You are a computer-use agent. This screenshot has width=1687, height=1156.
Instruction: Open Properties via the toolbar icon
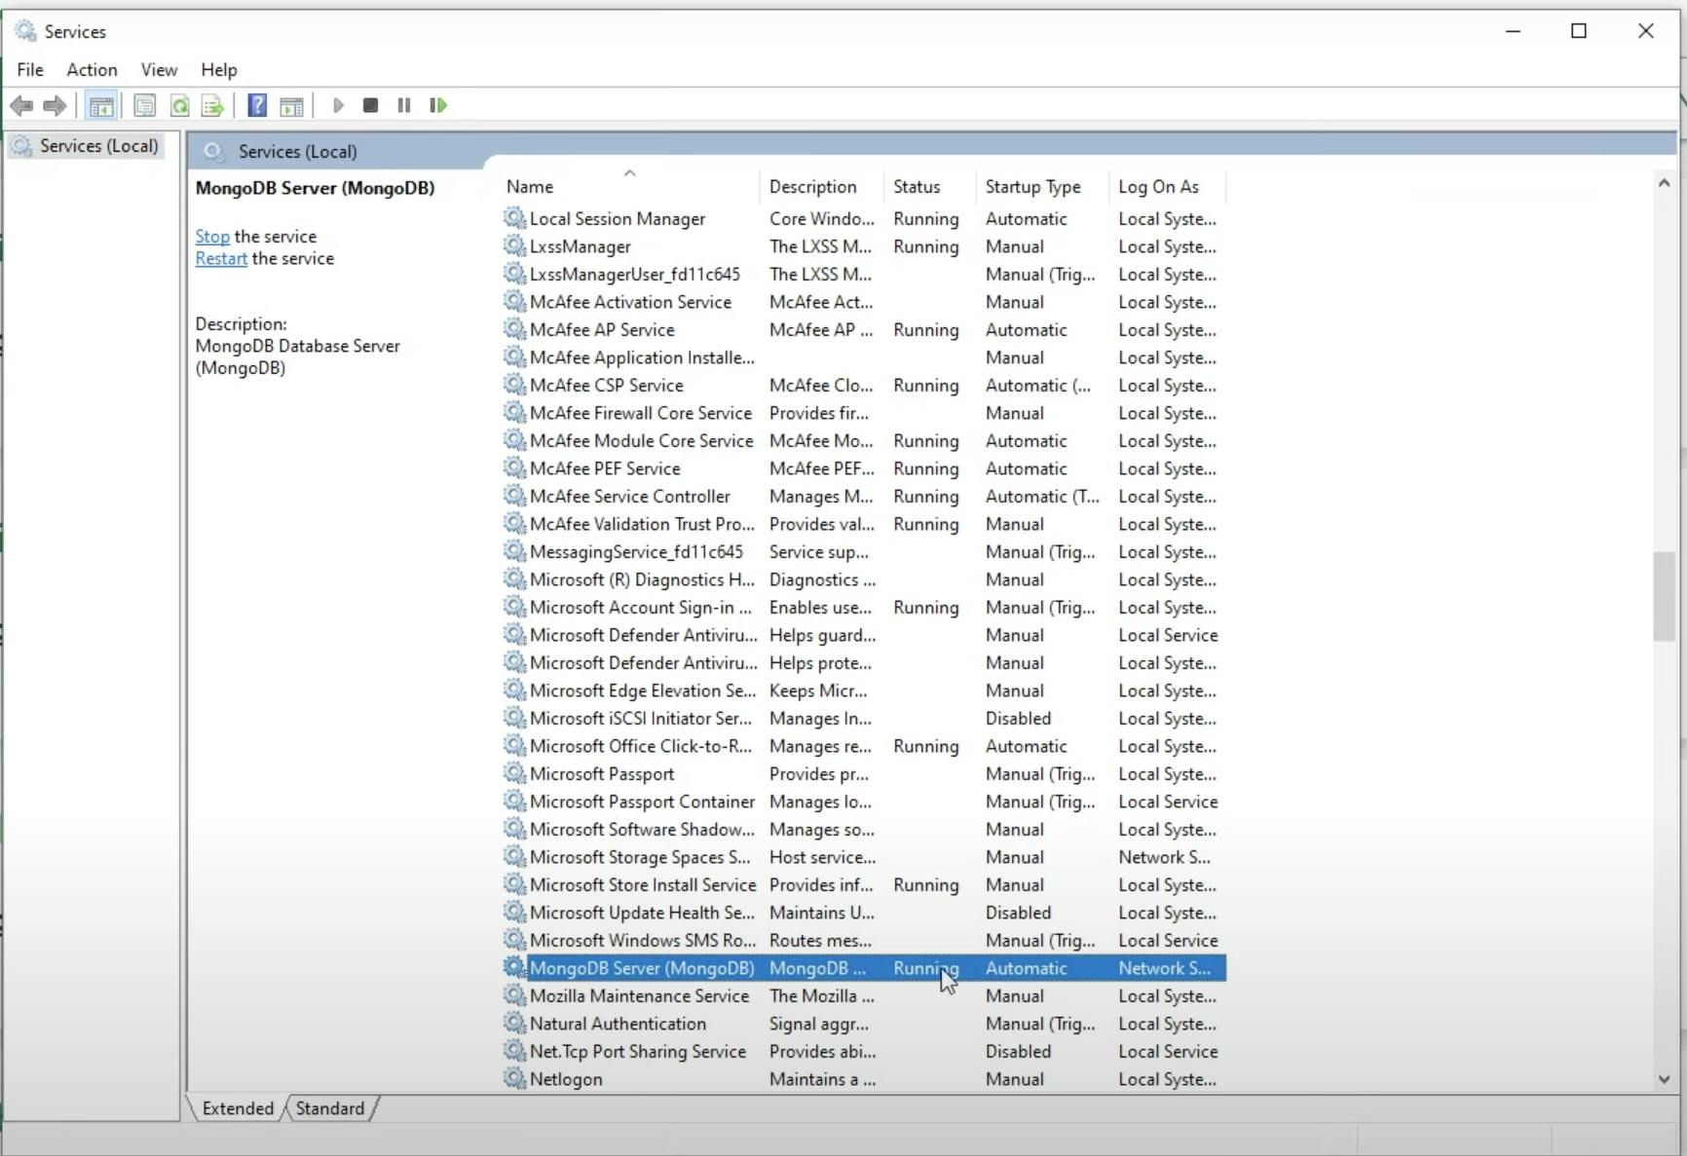pyautogui.click(x=144, y=105)
